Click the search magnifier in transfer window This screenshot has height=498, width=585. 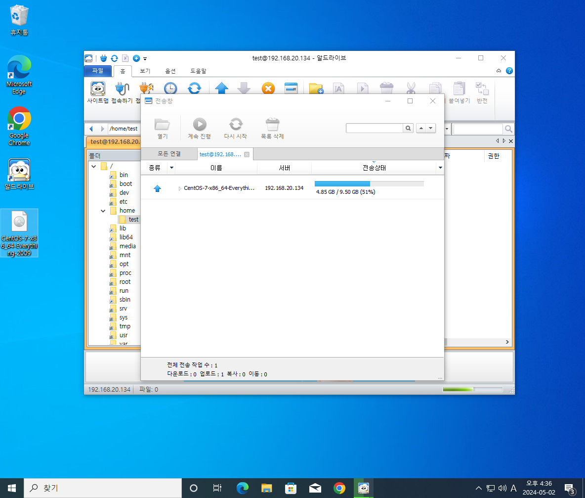point(408,128)
